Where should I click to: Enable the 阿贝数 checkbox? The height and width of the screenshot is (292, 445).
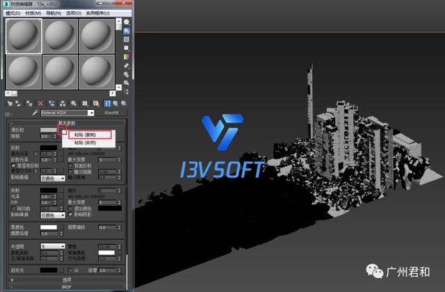pyautogui.click(x=13, y=209)
